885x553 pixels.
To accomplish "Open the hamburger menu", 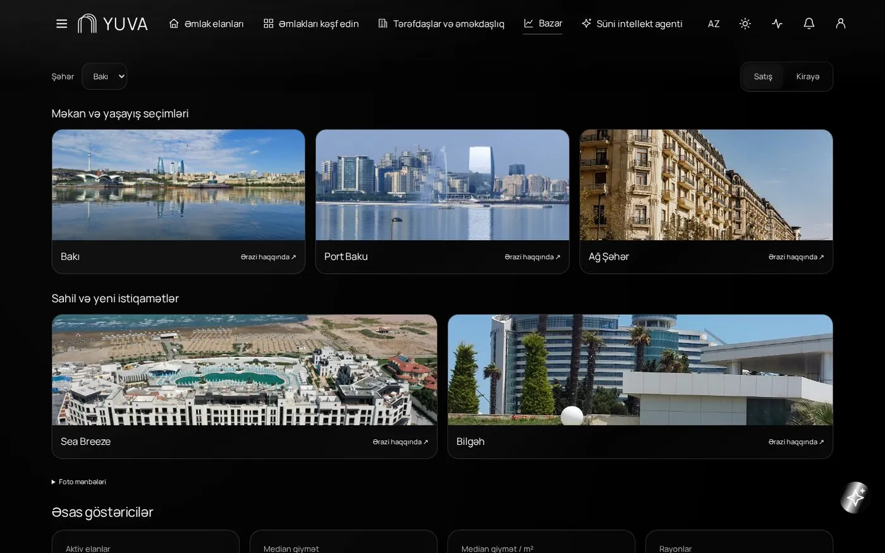I will 61,24.
